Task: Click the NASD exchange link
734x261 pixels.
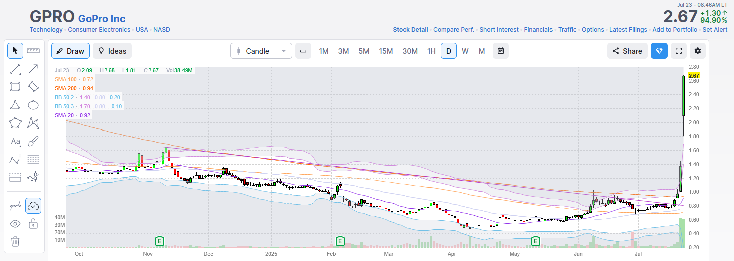Action: click(x=162, y=30)
